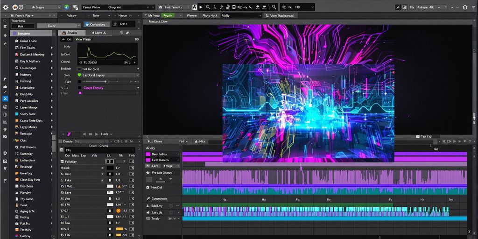Click the blue X icon in left sidebar
This screenshot has width=478, height=239.
pyautogui.click(x=5, y=99)
